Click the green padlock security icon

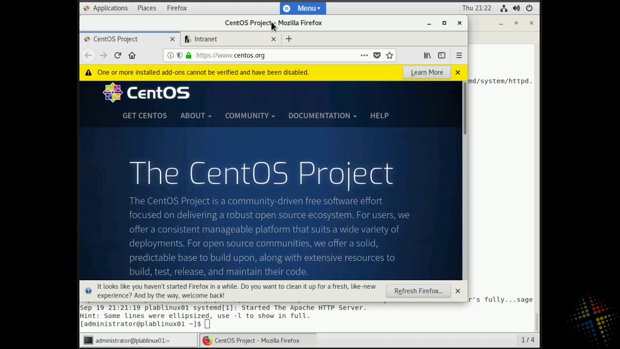pyautogui.click(x=188, y=55)
